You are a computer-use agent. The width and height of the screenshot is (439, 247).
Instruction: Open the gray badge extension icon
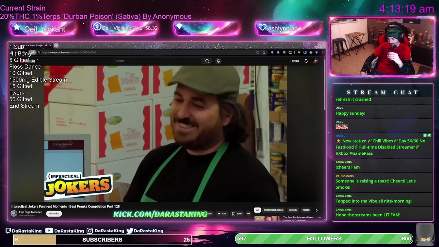click(x=278, y=52)
